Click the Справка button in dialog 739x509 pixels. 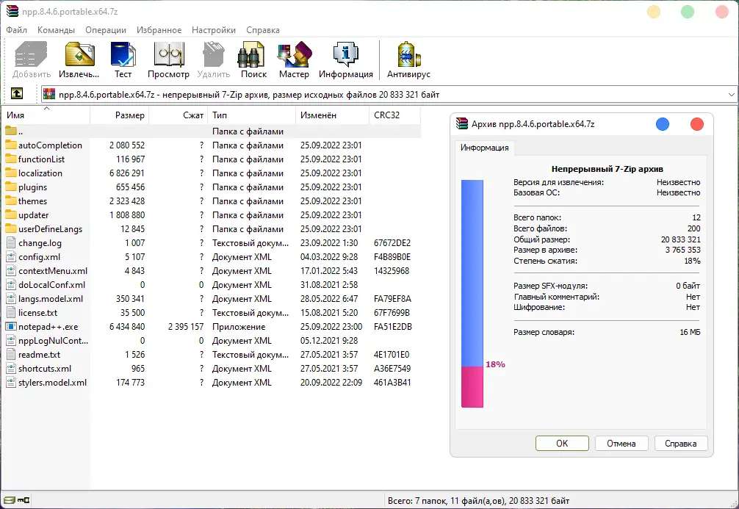680,443
